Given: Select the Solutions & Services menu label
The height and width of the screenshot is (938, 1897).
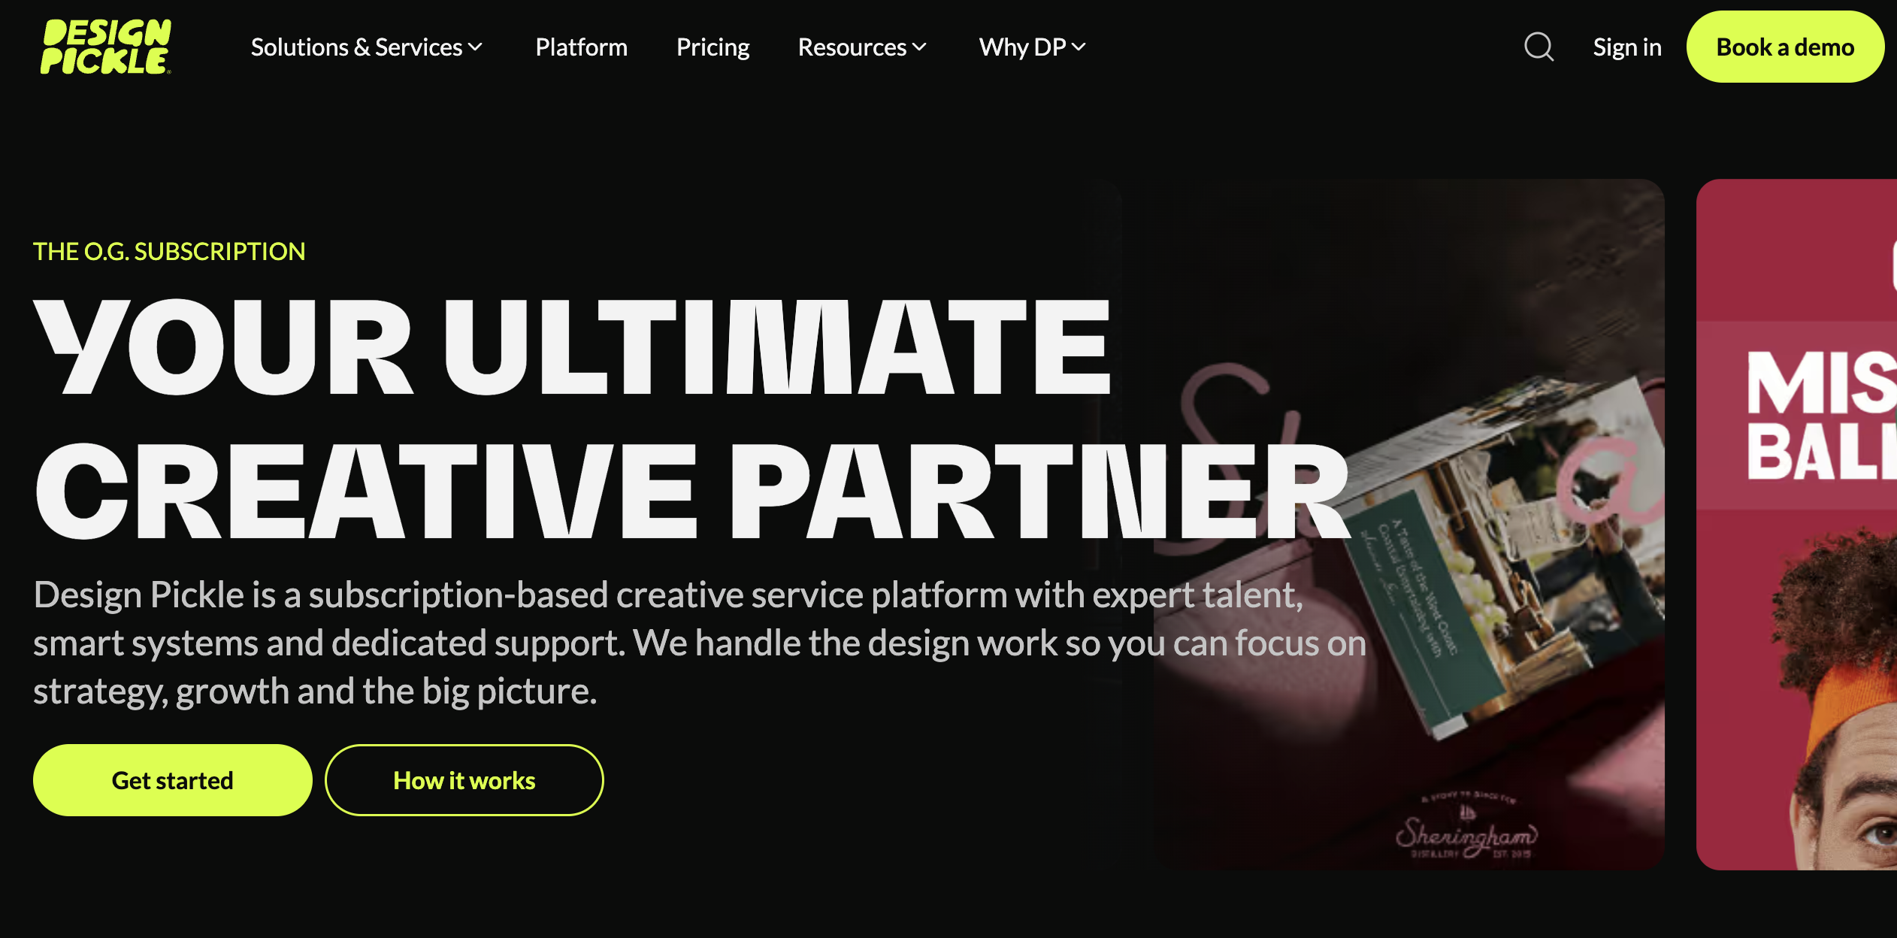Looking at the screenshot, I should click(356, 47).
